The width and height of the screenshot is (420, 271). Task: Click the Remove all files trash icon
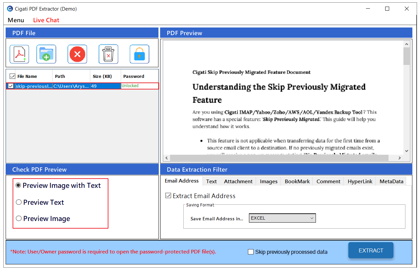pos(108,54)
